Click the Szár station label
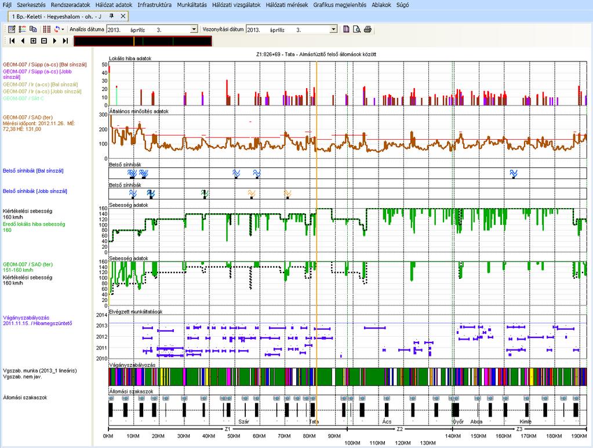This screenshot has width=593, height=448. [243, 421]
